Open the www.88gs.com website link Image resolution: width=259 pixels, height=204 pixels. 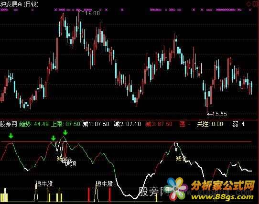[x=223, y=197]
